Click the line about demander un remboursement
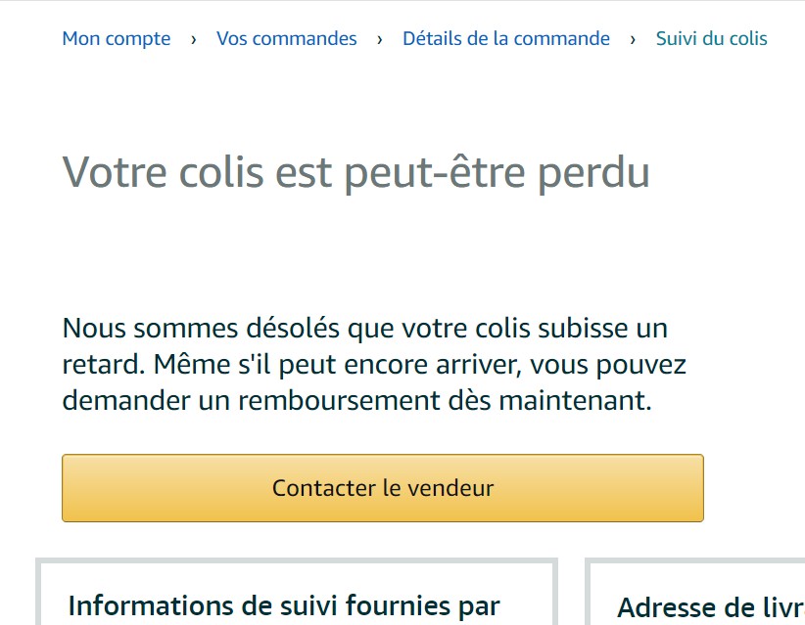This screenshot has width=805, height=625. click(x=356, y=400)
